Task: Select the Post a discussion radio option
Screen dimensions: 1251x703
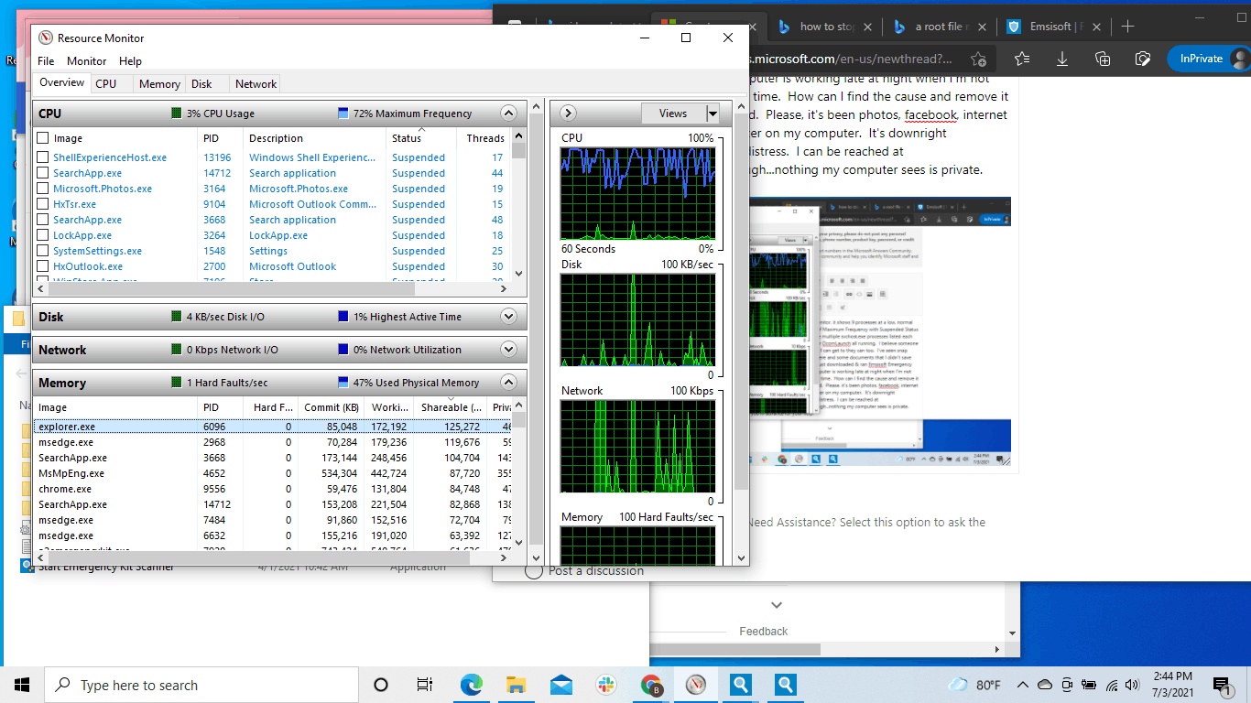Action: 534,571
